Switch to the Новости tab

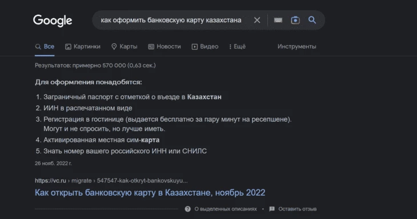tap(165, 47)
